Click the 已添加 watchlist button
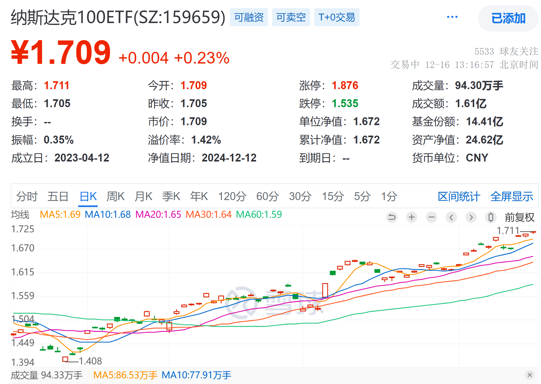 pyautogui.click(x=508, y=18)
